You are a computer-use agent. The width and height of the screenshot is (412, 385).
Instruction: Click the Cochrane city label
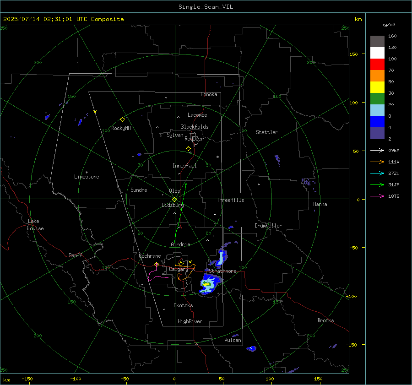pyautogui.click(x=150, y=256)
